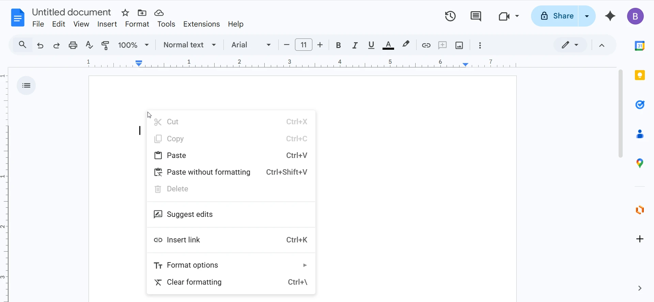This screenshot has width=654, height=302.
Task: Toggle underline formatting
Action: tap(371, 45)
